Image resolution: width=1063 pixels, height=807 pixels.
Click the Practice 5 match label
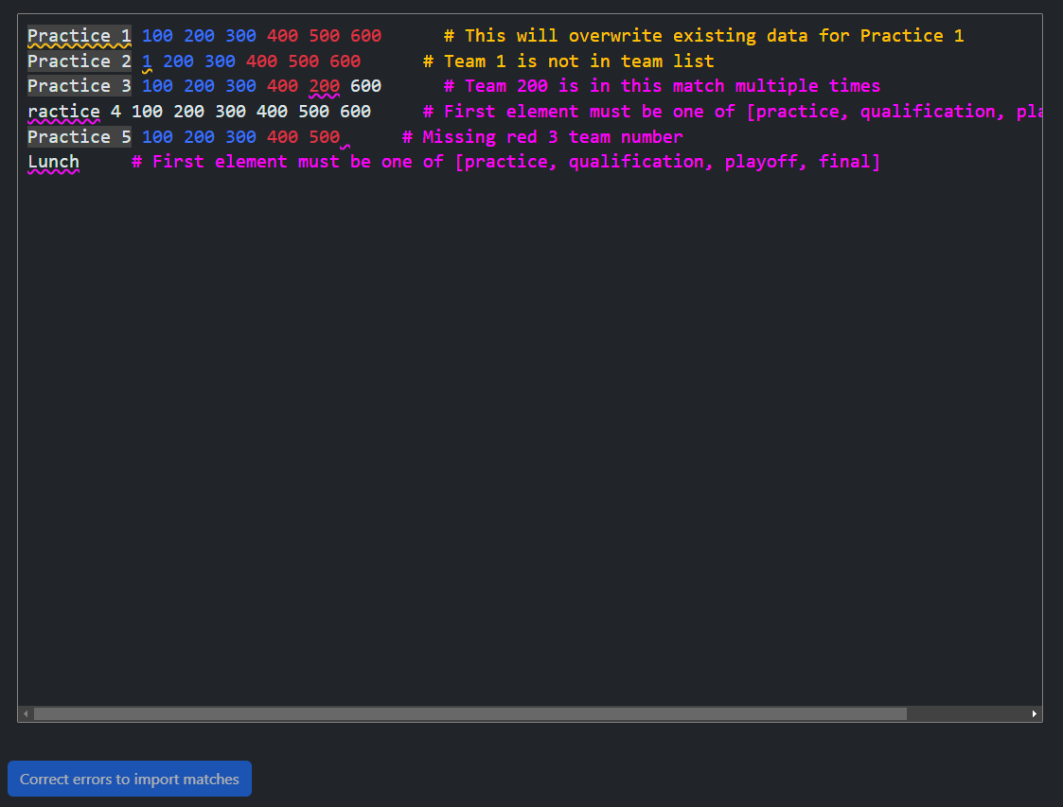(79, 137)
